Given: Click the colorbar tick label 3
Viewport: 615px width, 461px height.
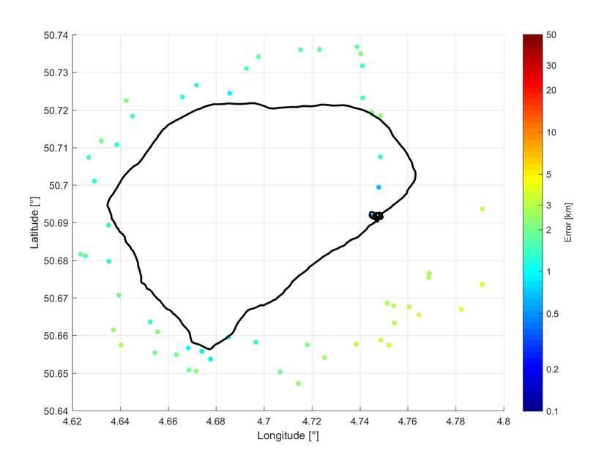Looking at the screenshot, I should point(548,206).
